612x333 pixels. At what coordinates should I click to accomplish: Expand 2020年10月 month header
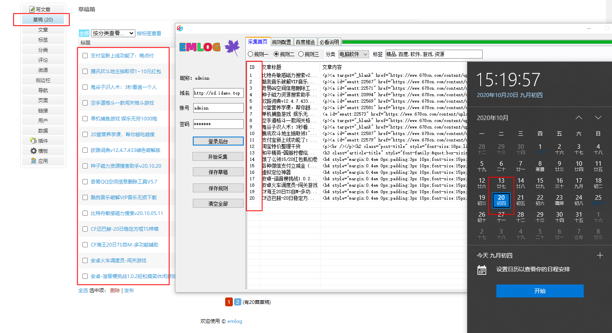click(493, 118)
